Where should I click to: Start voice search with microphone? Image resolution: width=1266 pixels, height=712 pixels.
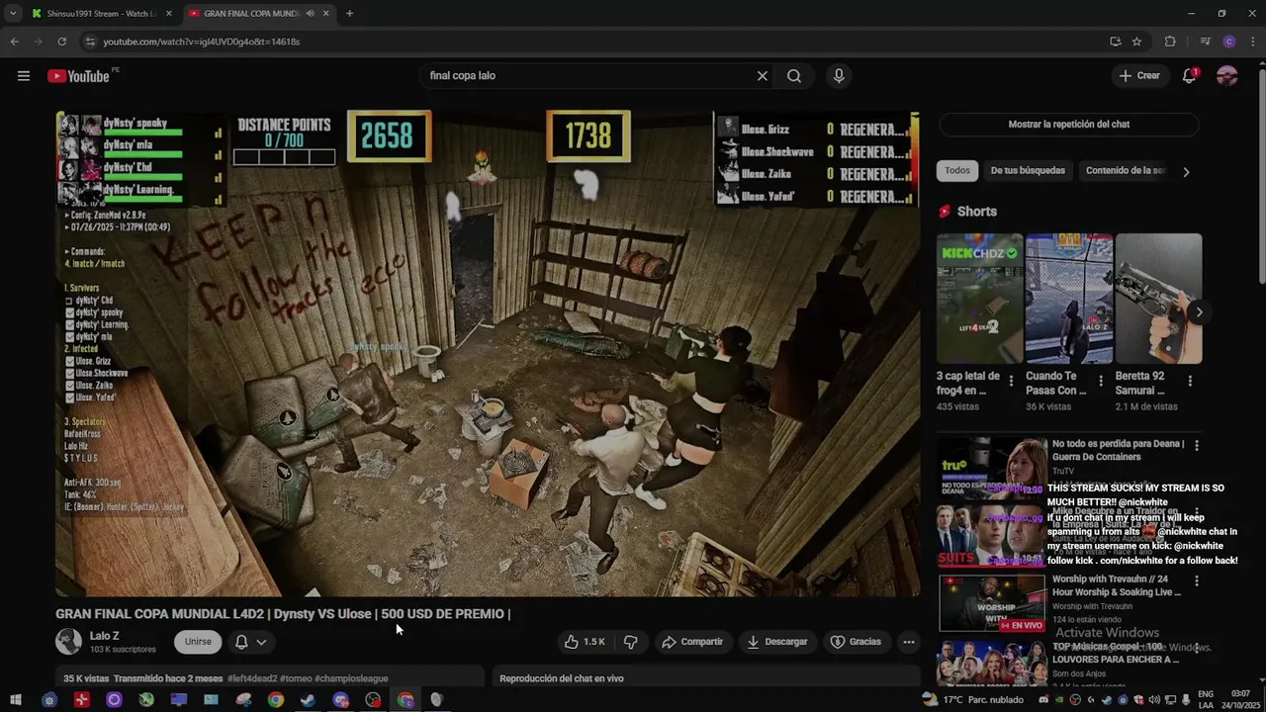pyautogui.click(x=839, y=76)
